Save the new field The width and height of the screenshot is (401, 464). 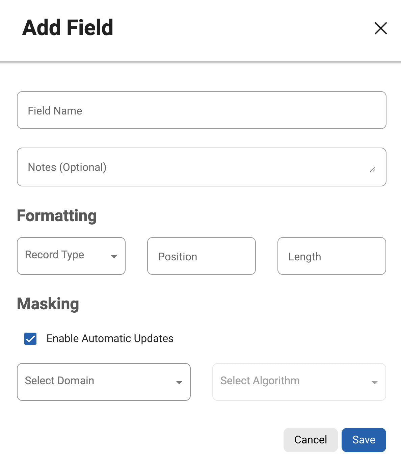click(364, 440)
